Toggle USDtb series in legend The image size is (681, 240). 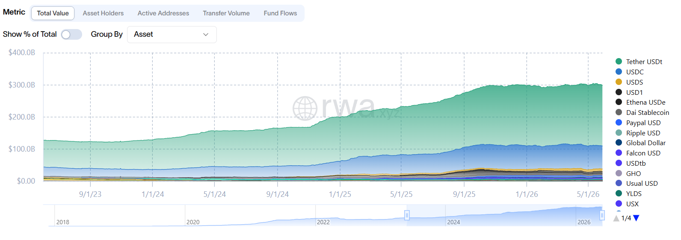coord(631,163)
